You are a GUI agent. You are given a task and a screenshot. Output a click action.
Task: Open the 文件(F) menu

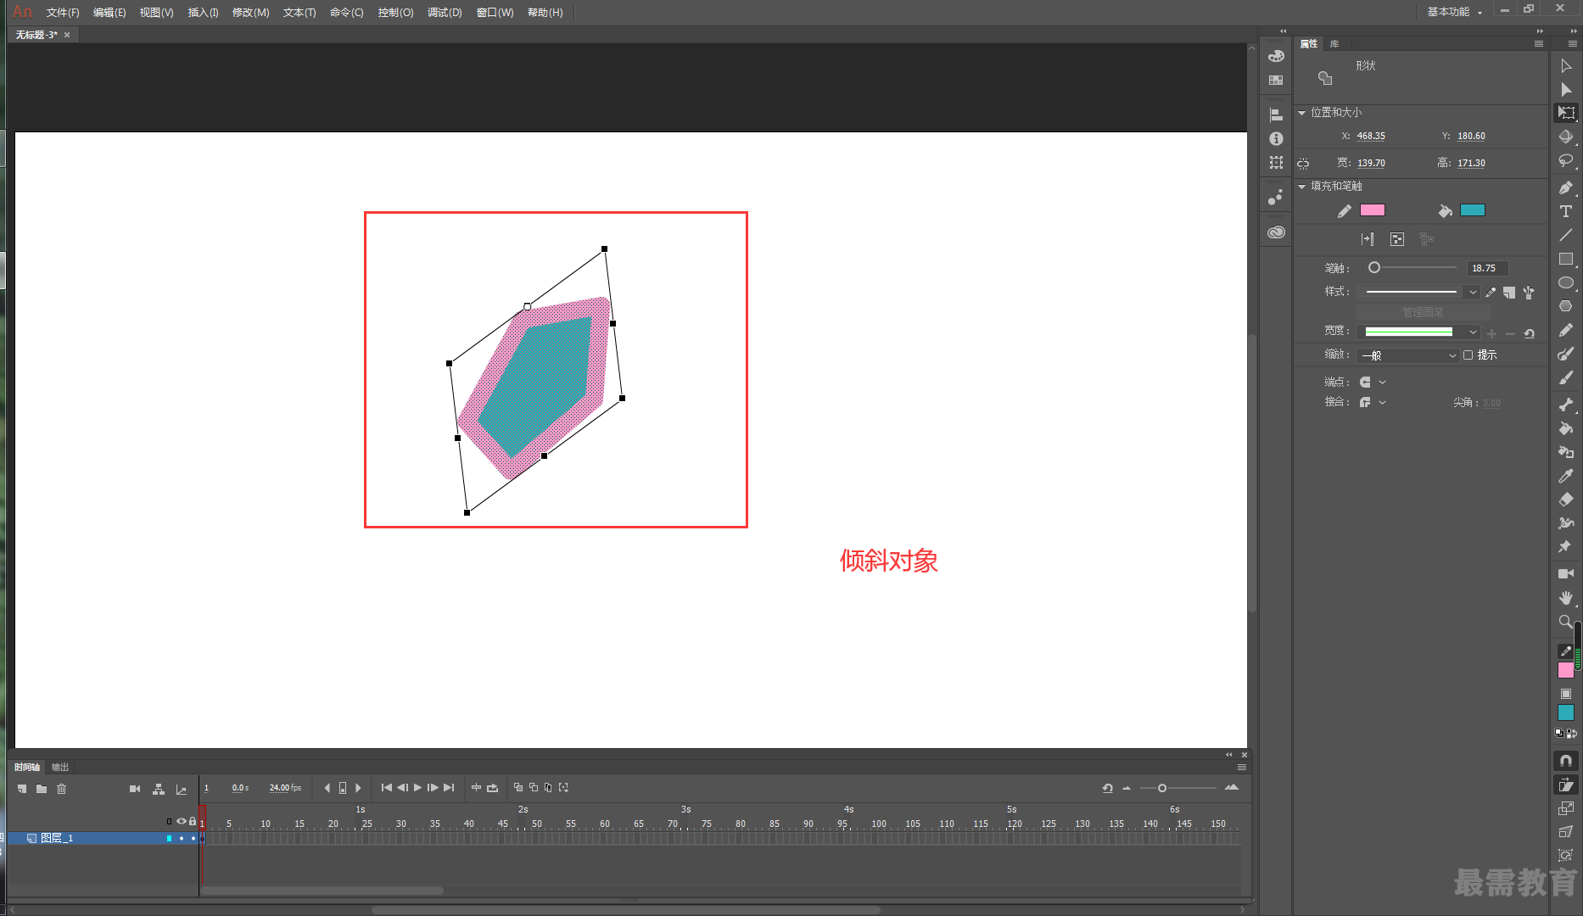click(63, 13)
